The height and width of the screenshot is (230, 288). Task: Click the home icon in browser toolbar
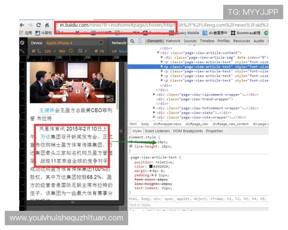[x=47, y=24]
